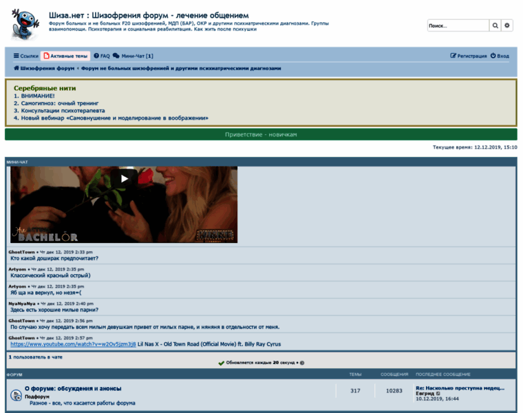Go to Шизофрения форум home breadcrumb
Image resolution: width=523 pixels, height=413 pixels.
click(44, 68)
